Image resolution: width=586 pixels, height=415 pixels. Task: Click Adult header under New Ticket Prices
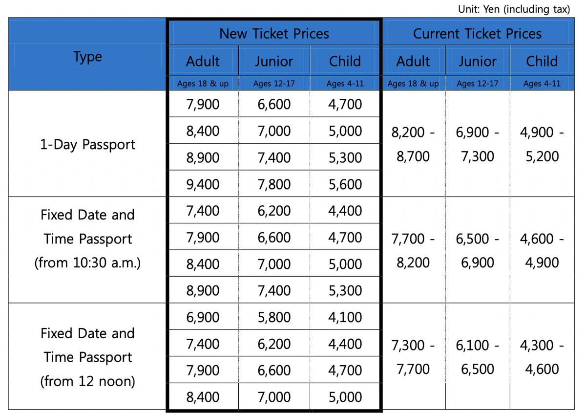point(203,62)
